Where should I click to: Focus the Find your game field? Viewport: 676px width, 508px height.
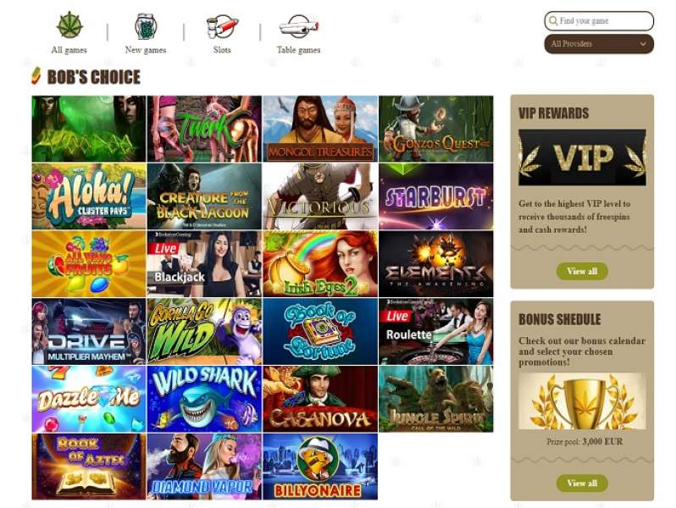click(599, 20)
